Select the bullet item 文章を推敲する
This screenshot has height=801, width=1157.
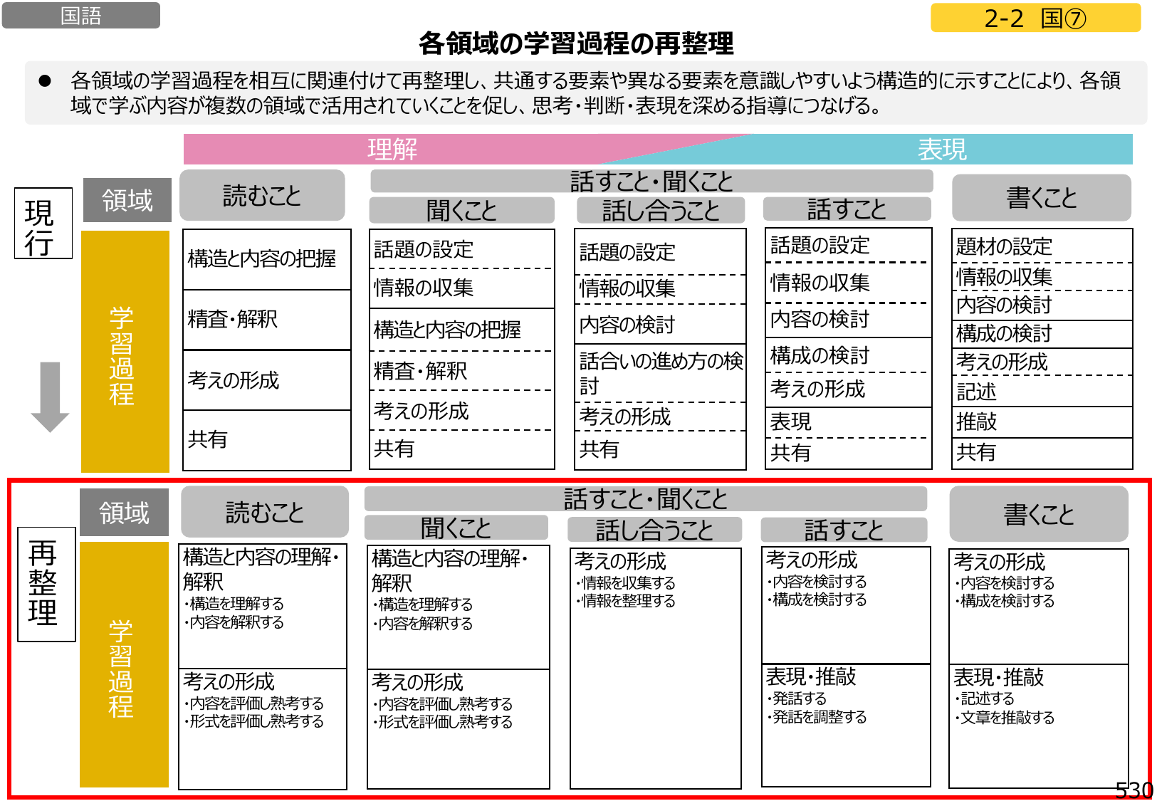(x=1005, y=718)
